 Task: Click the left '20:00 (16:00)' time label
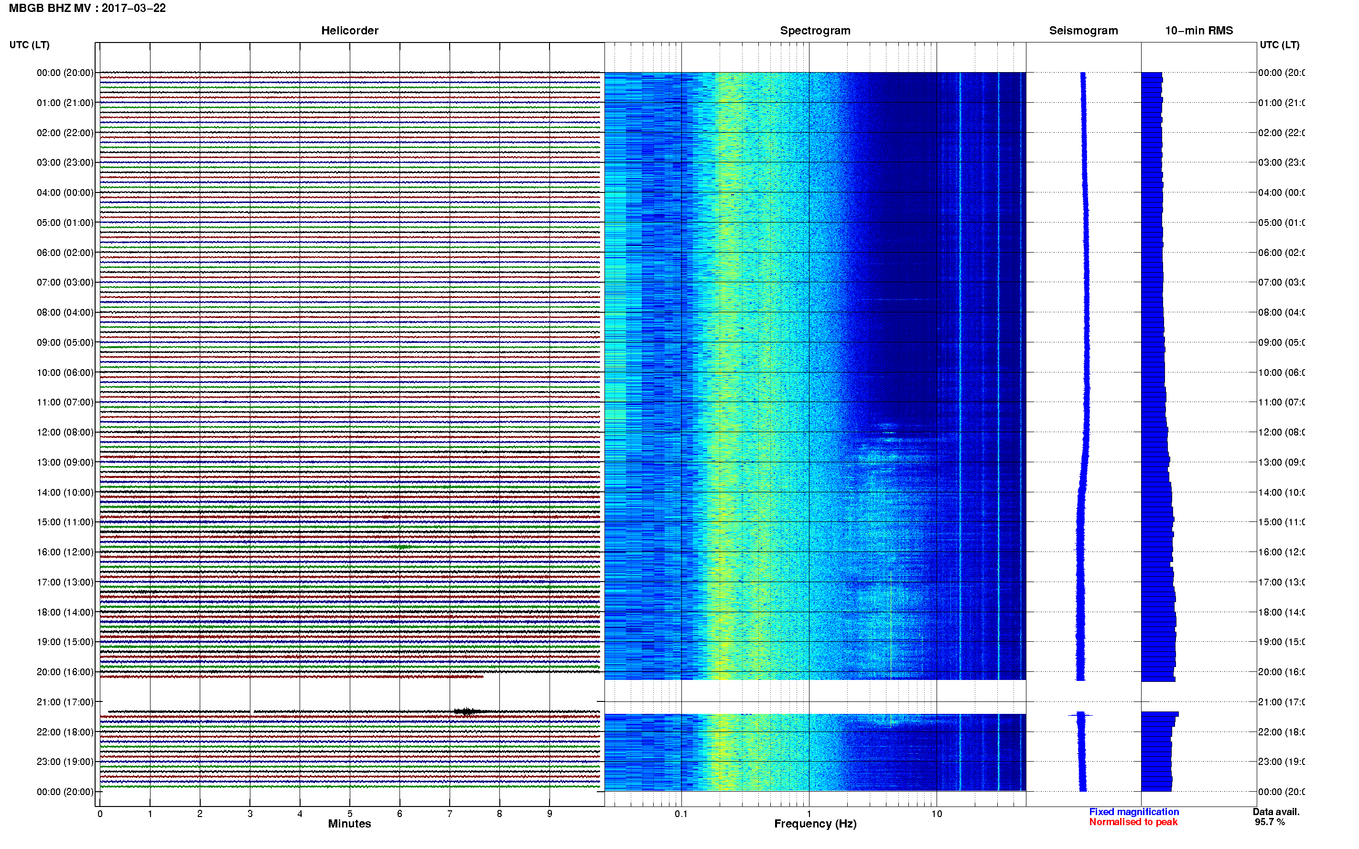click(65, 672)
